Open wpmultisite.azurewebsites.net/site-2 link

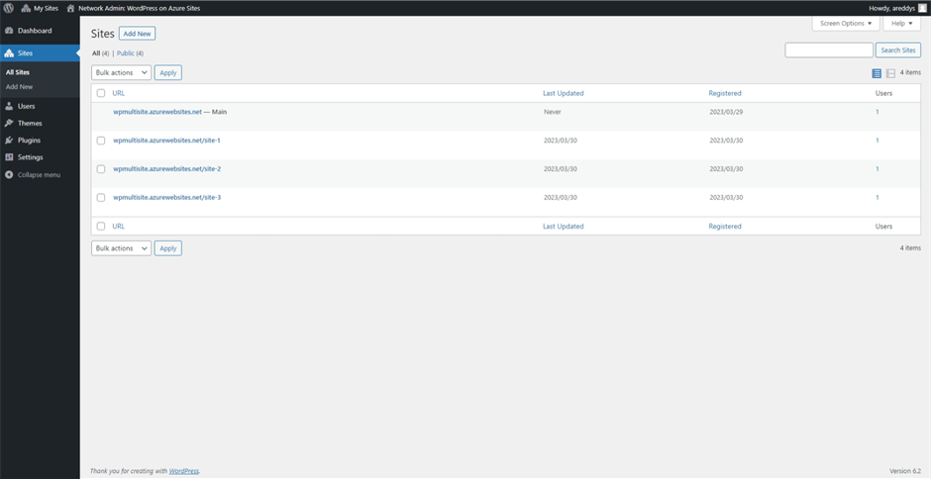166,169
